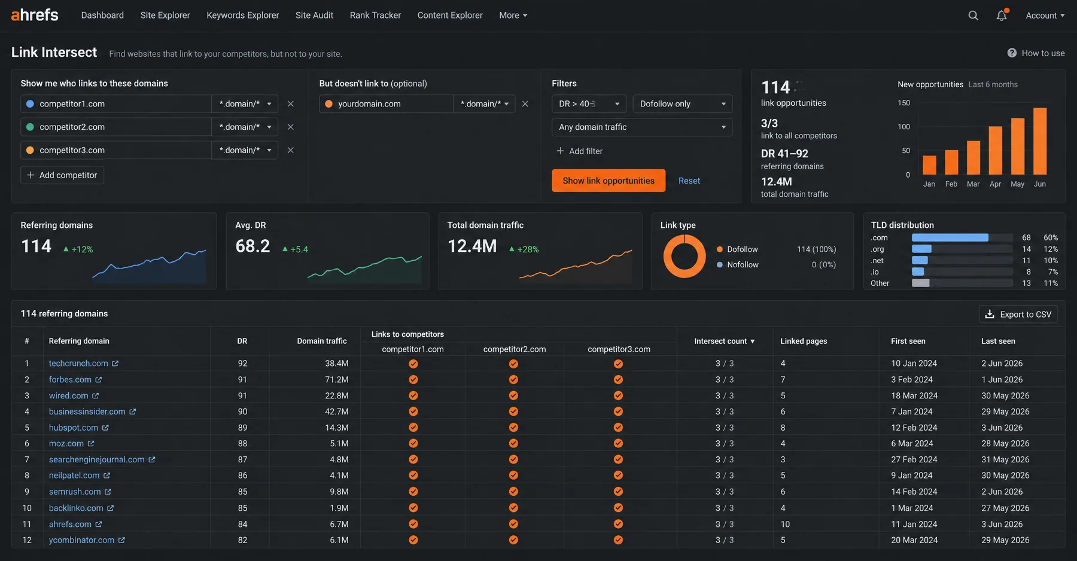
Task: Click the Link type donut chart
Action: (x=684, y=257)
